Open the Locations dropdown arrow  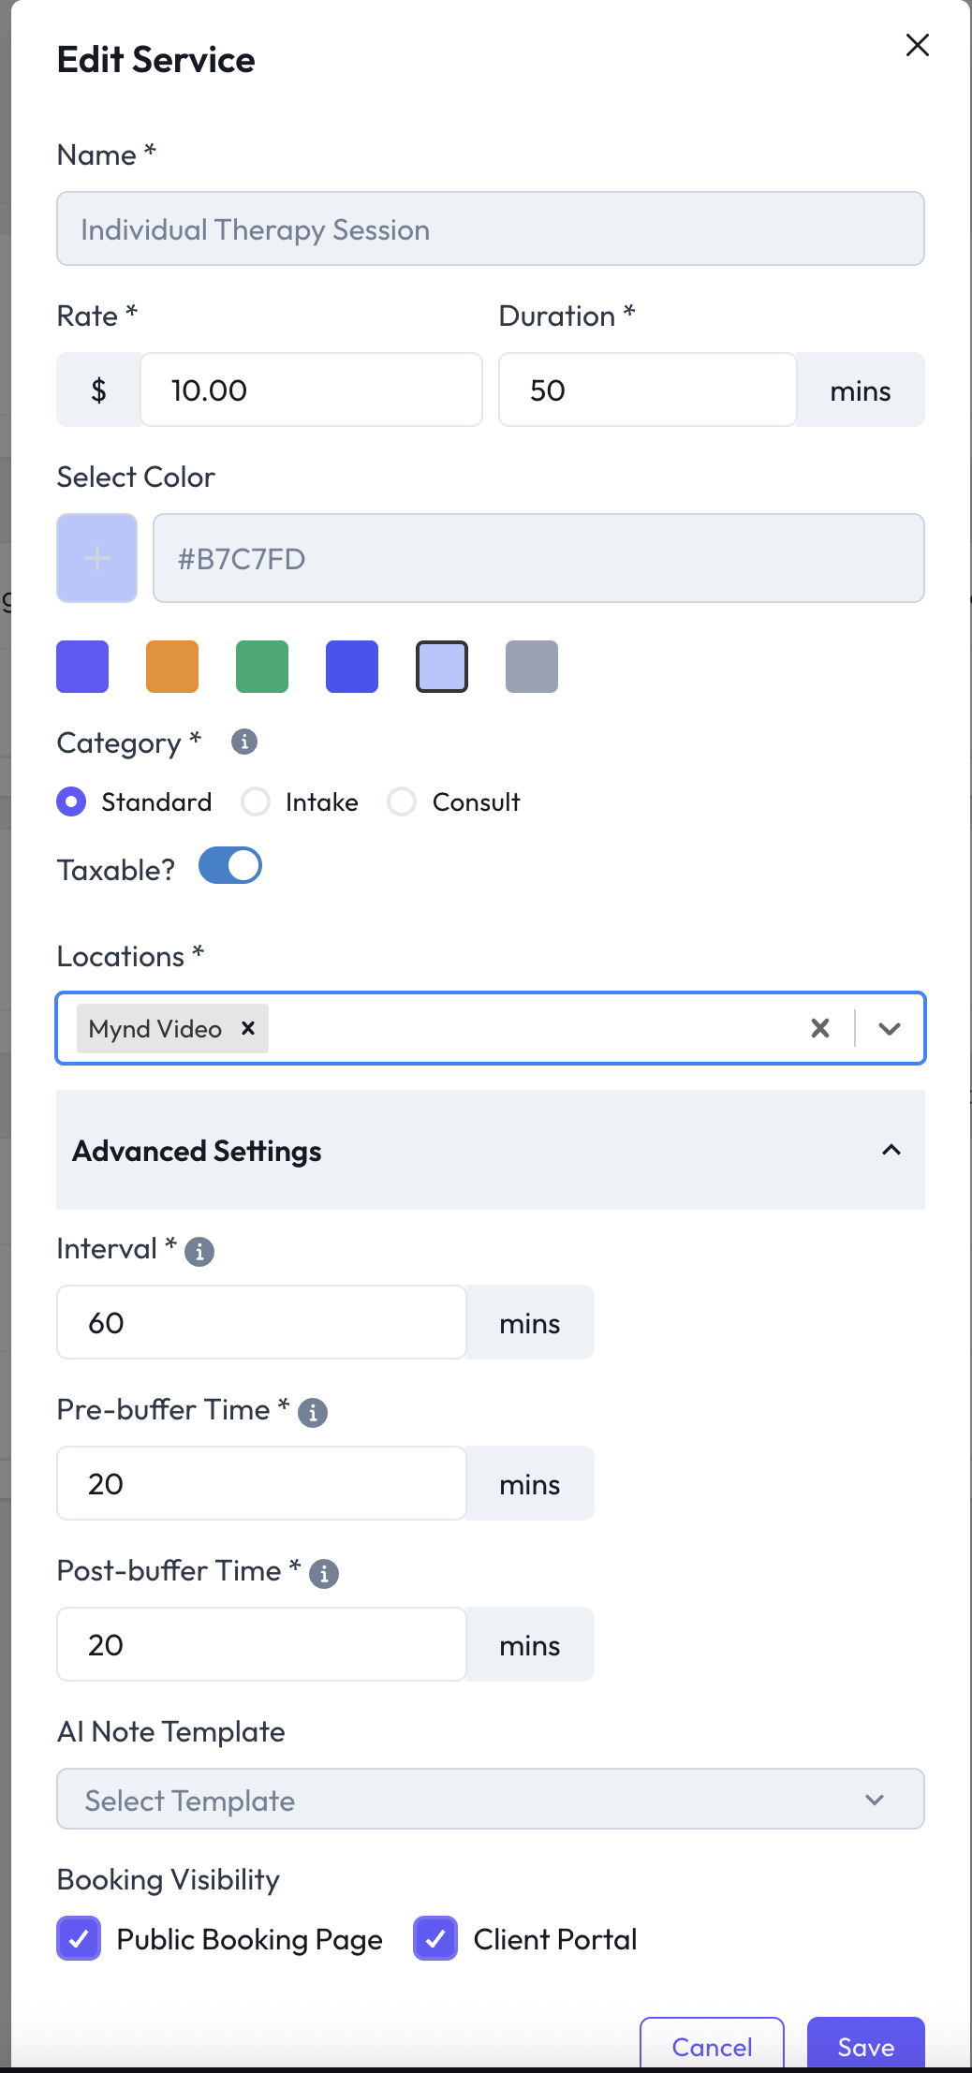click(890, 1028)
